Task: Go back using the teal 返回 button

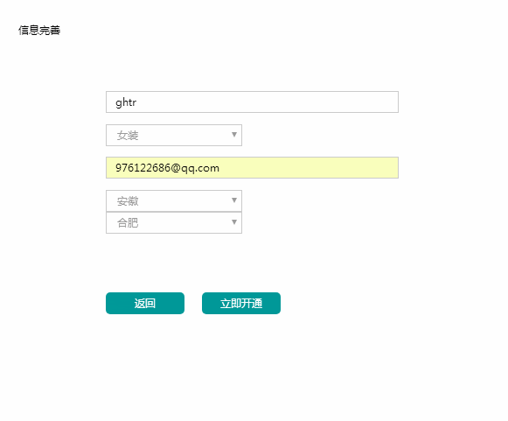Action: (145, 303)
